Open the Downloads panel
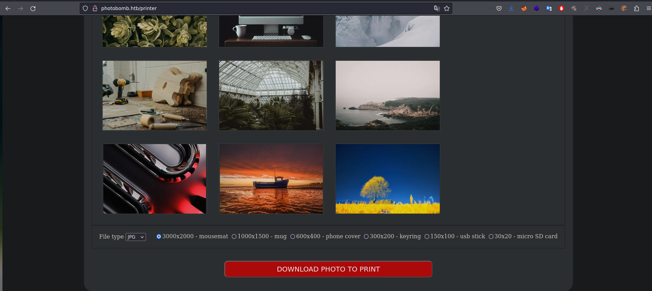This screenshot has height=291, width=652. click(x=511, y=8)
